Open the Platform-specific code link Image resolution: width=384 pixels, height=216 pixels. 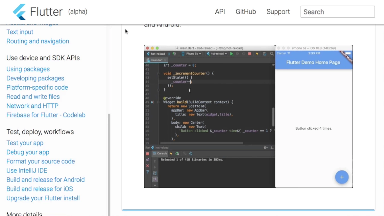click(37, 88)
